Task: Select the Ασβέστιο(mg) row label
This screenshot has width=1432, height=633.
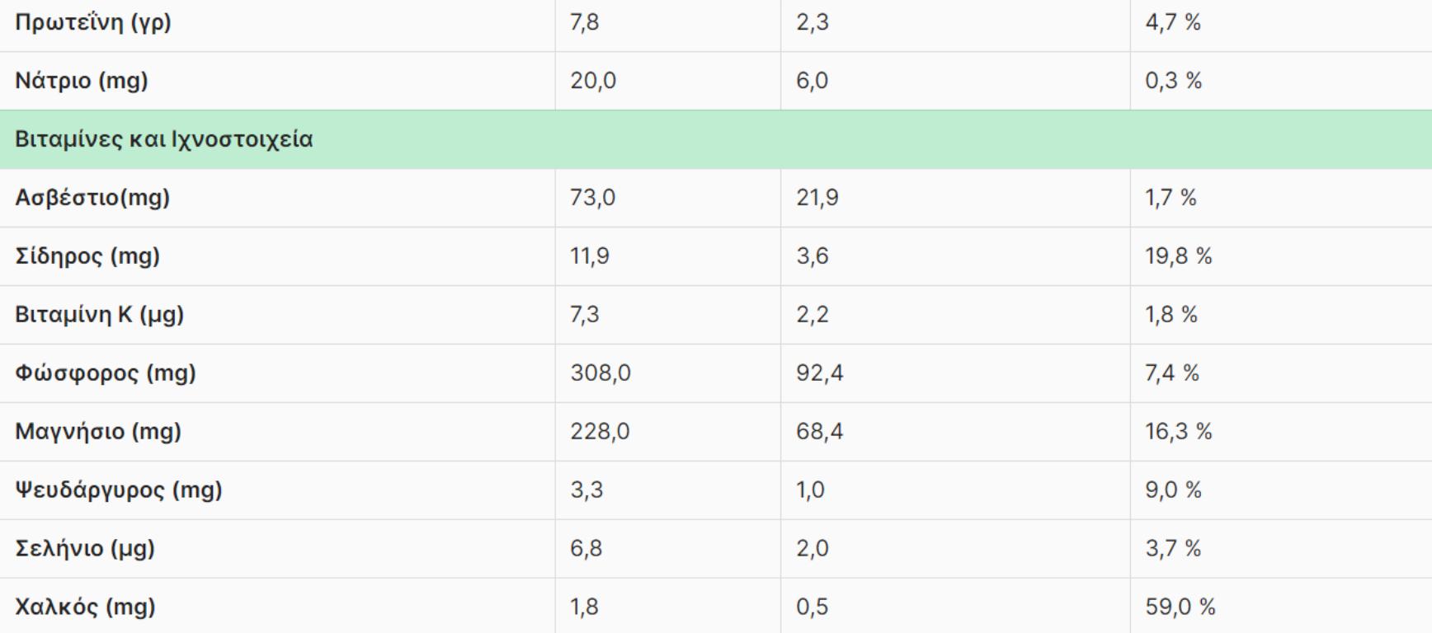Action: (92, 198)
